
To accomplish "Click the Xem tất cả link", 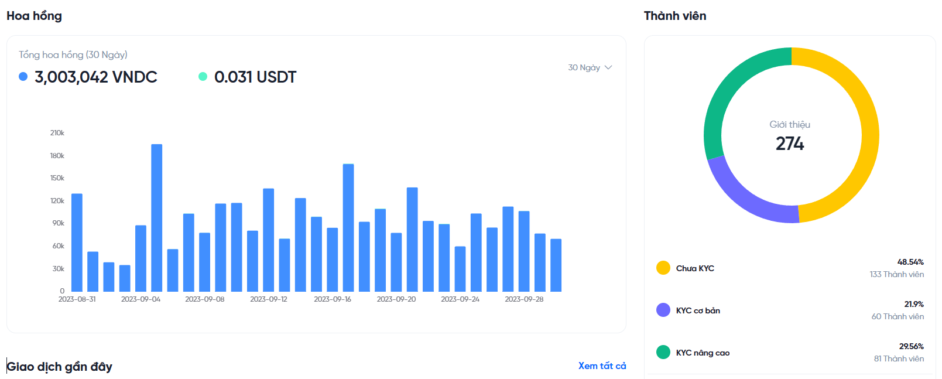I will pos(602,366).
